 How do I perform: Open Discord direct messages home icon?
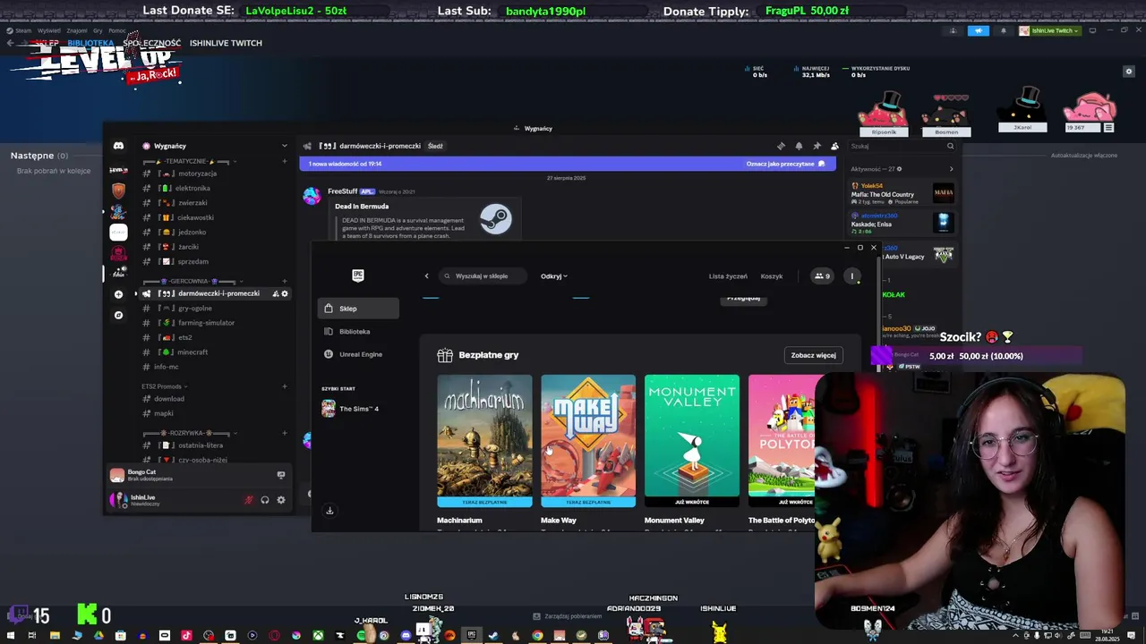point(118,146)
